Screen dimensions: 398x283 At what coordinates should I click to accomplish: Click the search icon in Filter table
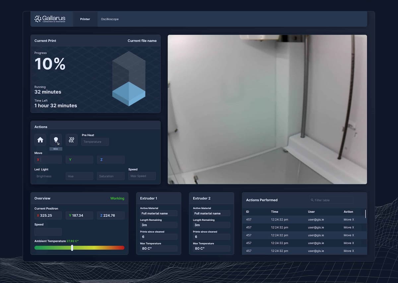312,200
